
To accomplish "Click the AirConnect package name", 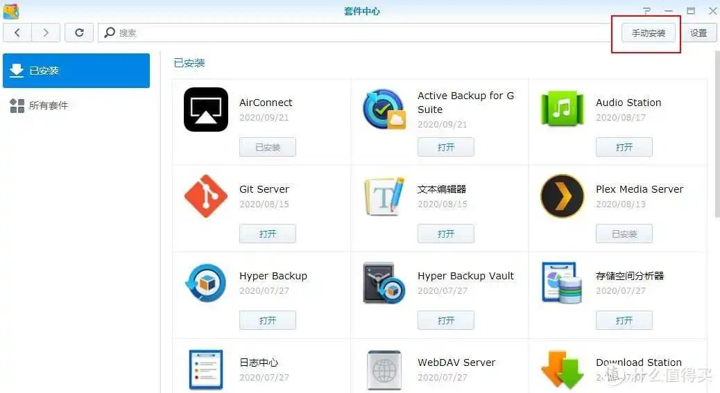I will click(266, 103).
